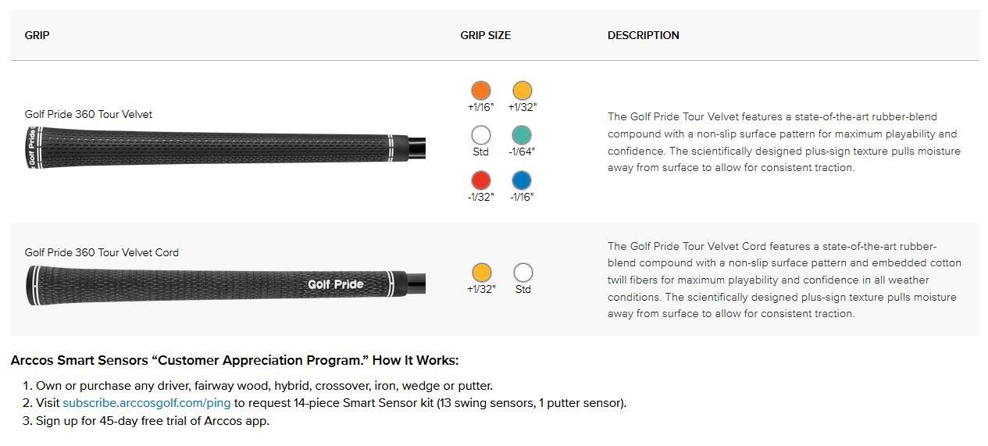
Task: Click the Golf Pride 360 Tour Velvet grip image
Action: tap(225, 147)
